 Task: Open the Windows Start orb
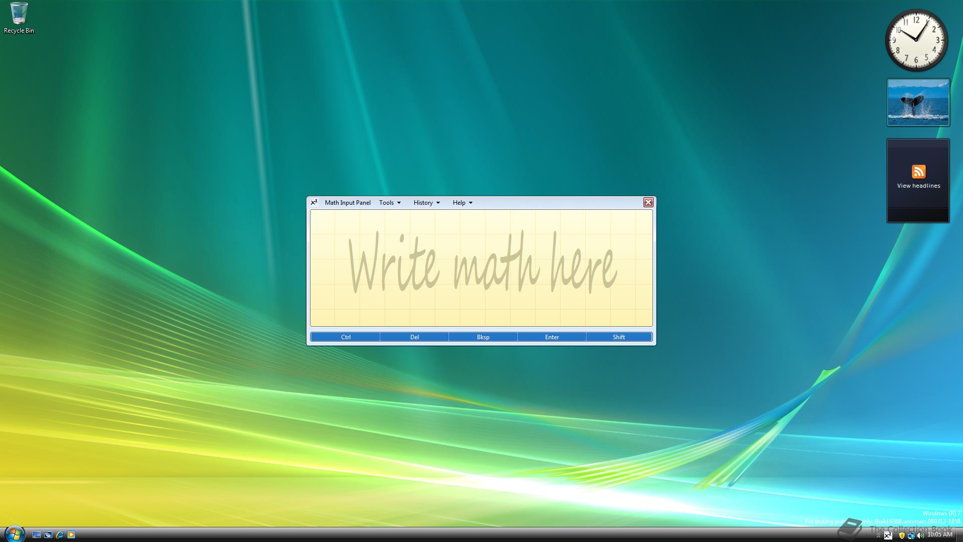tap(14, 534)
